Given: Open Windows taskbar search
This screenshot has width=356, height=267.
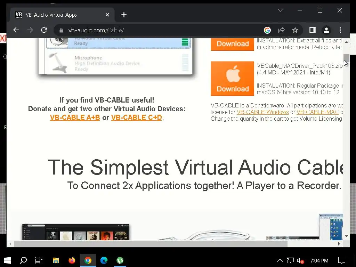Looking at the screenshot, I should click(x=23, y=260).
